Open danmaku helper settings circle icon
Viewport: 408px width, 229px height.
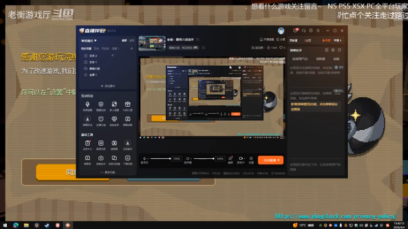[333, 50]
